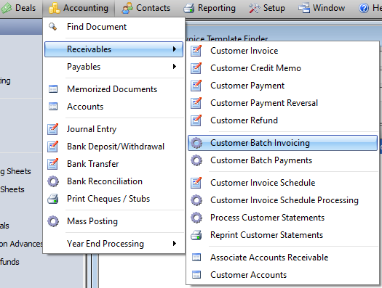Click the Print Cheques printer icon

pos(53,199)
